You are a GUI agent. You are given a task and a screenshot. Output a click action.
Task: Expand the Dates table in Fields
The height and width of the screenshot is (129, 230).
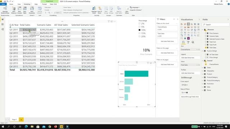pos(203,68)
